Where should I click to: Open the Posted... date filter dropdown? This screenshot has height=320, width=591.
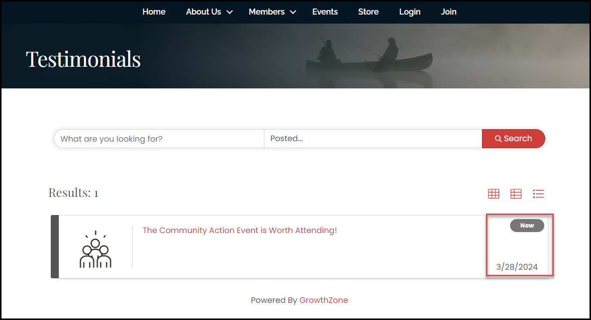pos(372,139)
